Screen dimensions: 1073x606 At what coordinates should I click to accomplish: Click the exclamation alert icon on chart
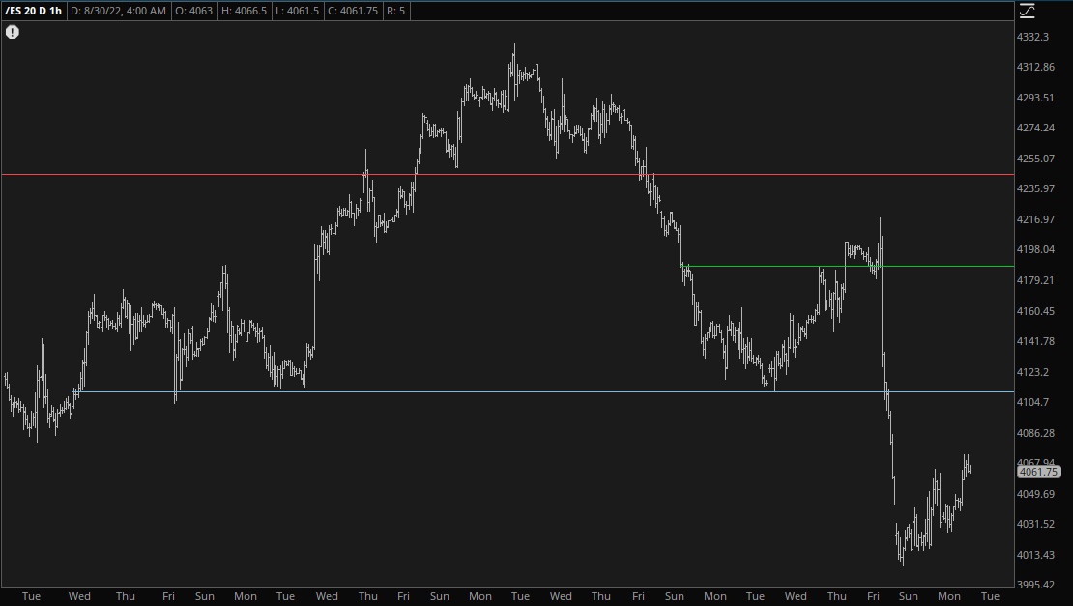pyautogui.click(x=13, y=32)
